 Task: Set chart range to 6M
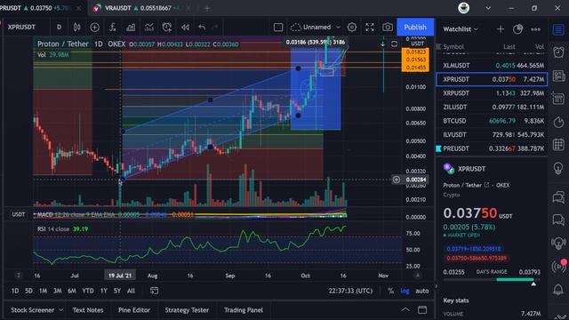(72, 291)
